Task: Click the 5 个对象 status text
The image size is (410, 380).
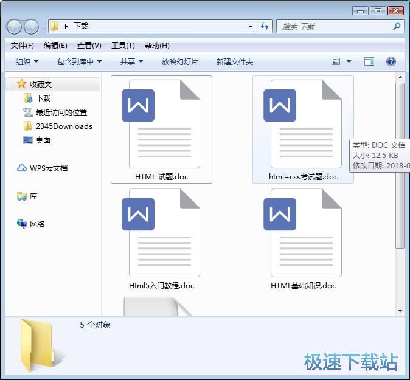Action: [x=96, y=325]
